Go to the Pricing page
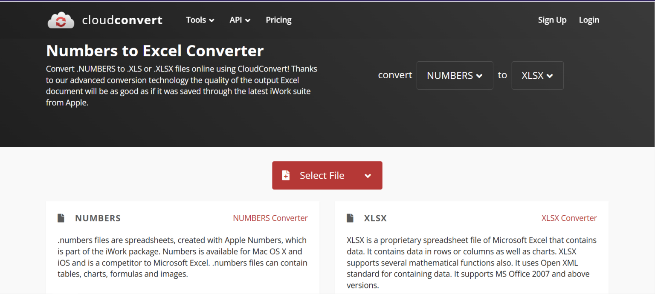655x294 pixels. [x=278, y=20]
